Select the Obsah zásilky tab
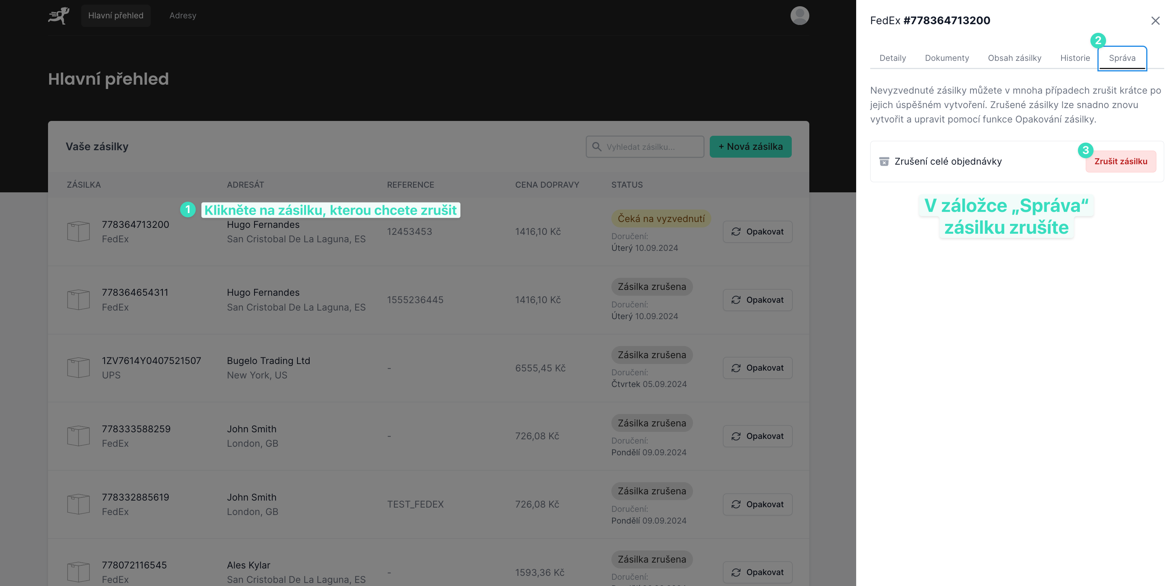This screenshot has height=586, width=1172. click(x=1014, y=58)
